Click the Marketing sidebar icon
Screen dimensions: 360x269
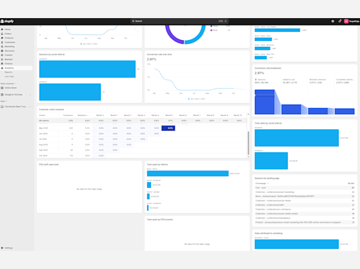[x=2, y=46]
